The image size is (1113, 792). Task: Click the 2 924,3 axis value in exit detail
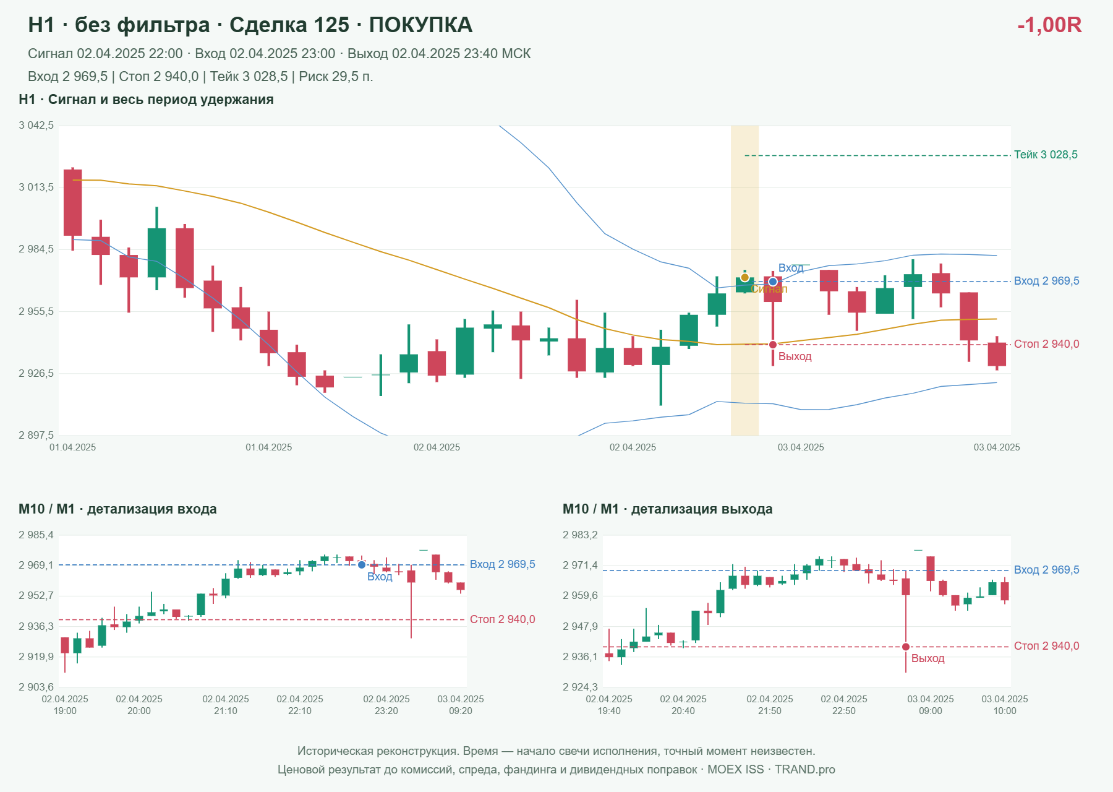click(x=581, y=687)
